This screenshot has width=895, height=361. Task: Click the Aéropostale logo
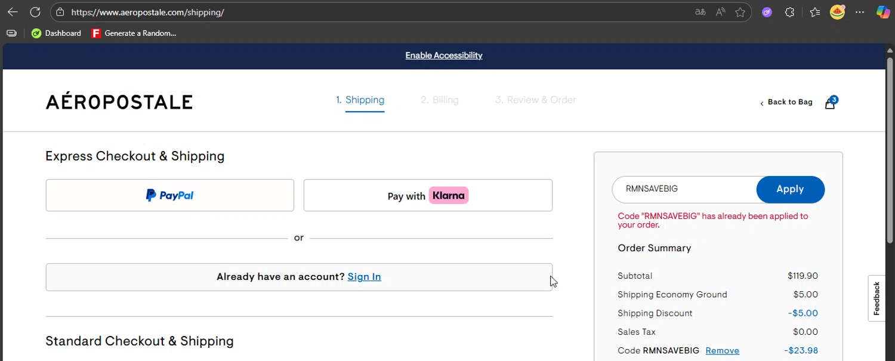coord(119,102)
